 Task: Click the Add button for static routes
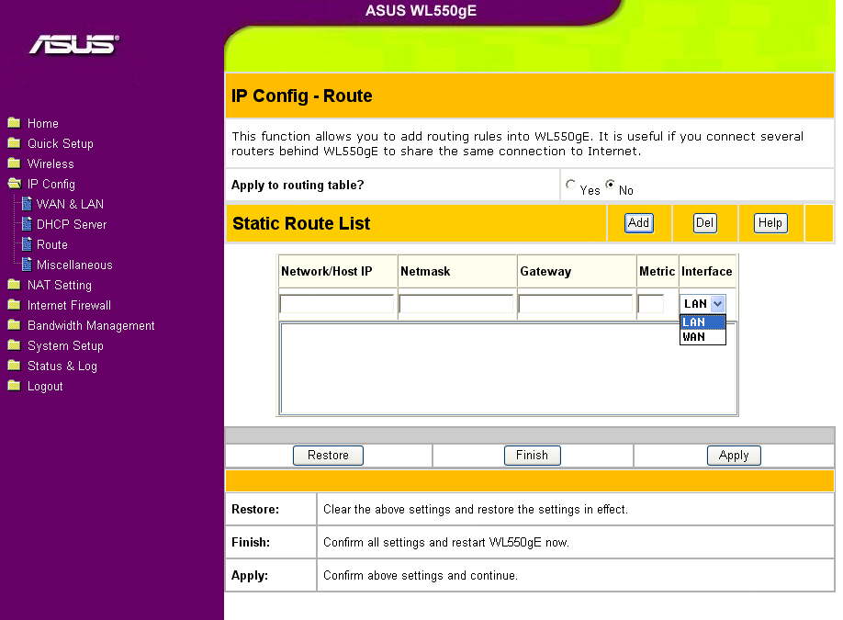click(639, 222)
